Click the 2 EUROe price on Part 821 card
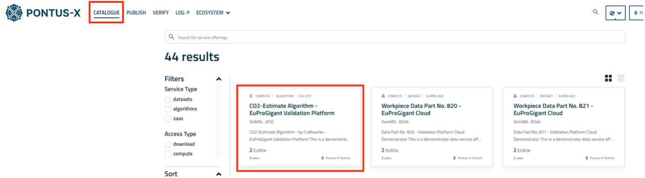 (522, 150)
